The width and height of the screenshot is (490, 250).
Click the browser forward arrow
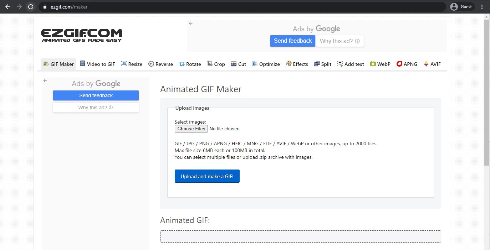[19, 7]
